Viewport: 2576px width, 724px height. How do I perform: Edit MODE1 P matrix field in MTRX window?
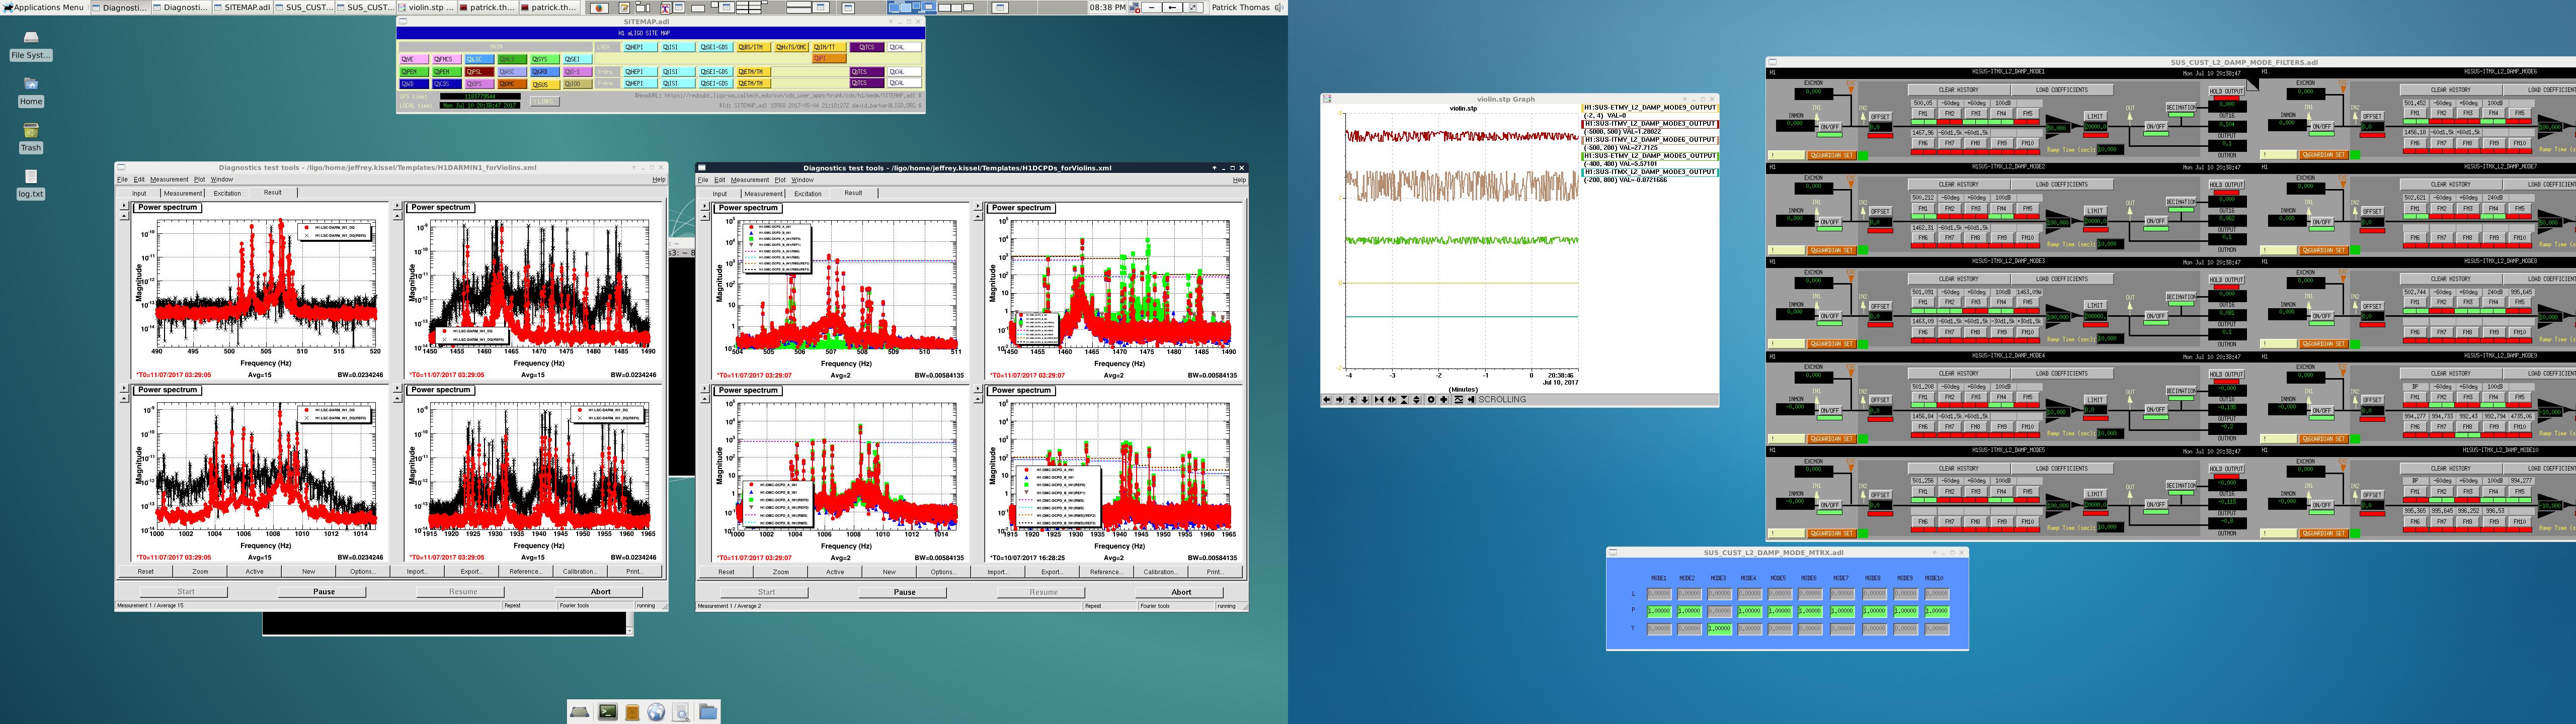click(1659, 611)
